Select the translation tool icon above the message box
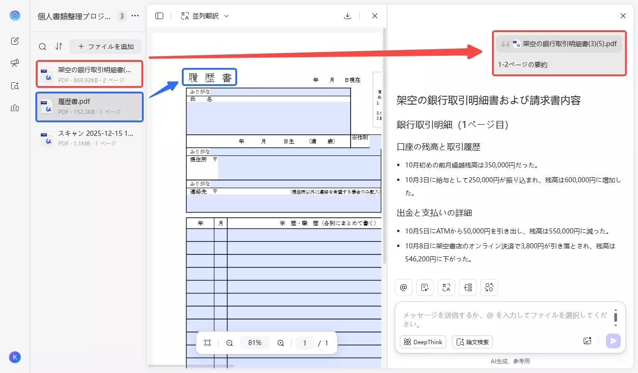The image size is (638, 373). click(446, 287)
